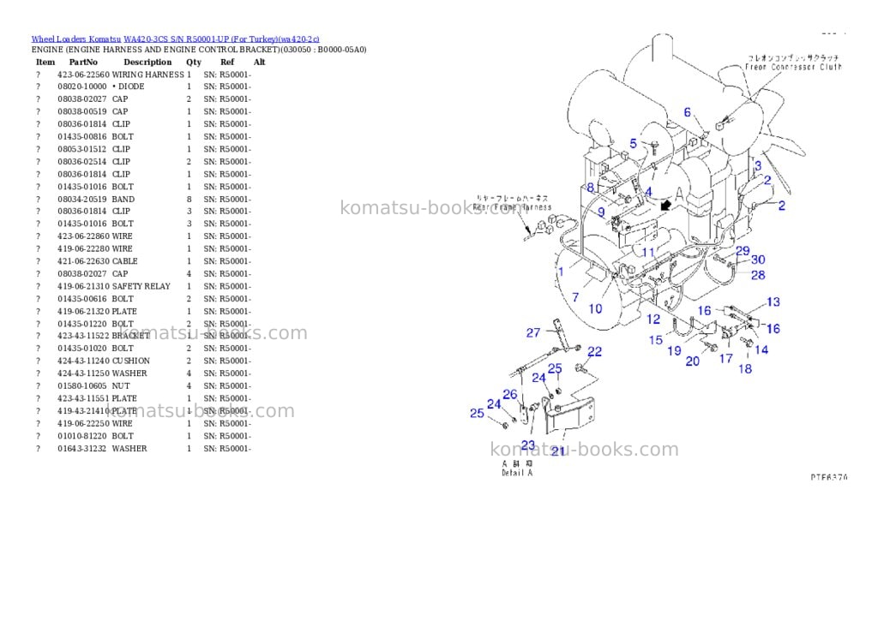878x621 pixels.
Task: Select part number 01580-10605
Action: (x=81, y=386)
